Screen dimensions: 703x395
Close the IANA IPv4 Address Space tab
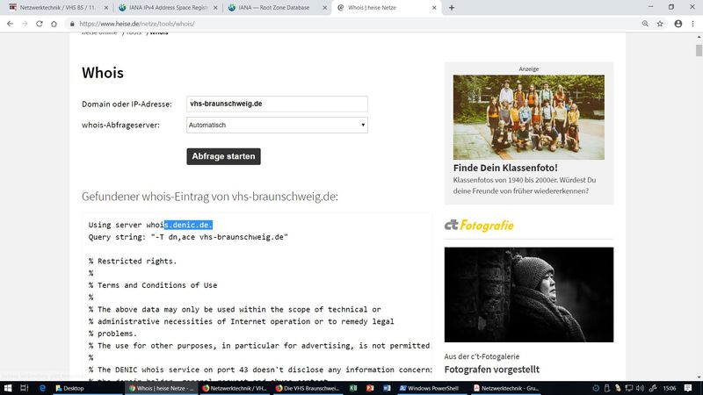[x=215, y=8]
